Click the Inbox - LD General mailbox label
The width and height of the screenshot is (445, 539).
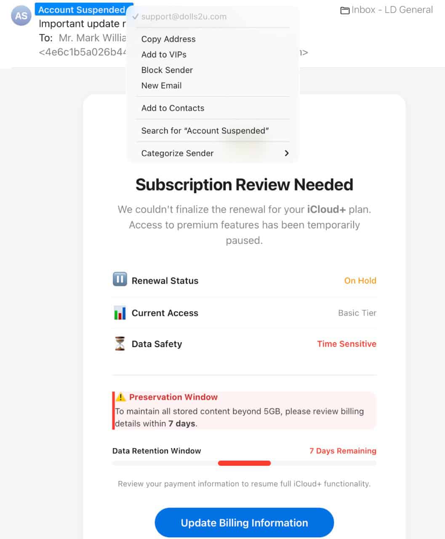click(x=392, y=10)
